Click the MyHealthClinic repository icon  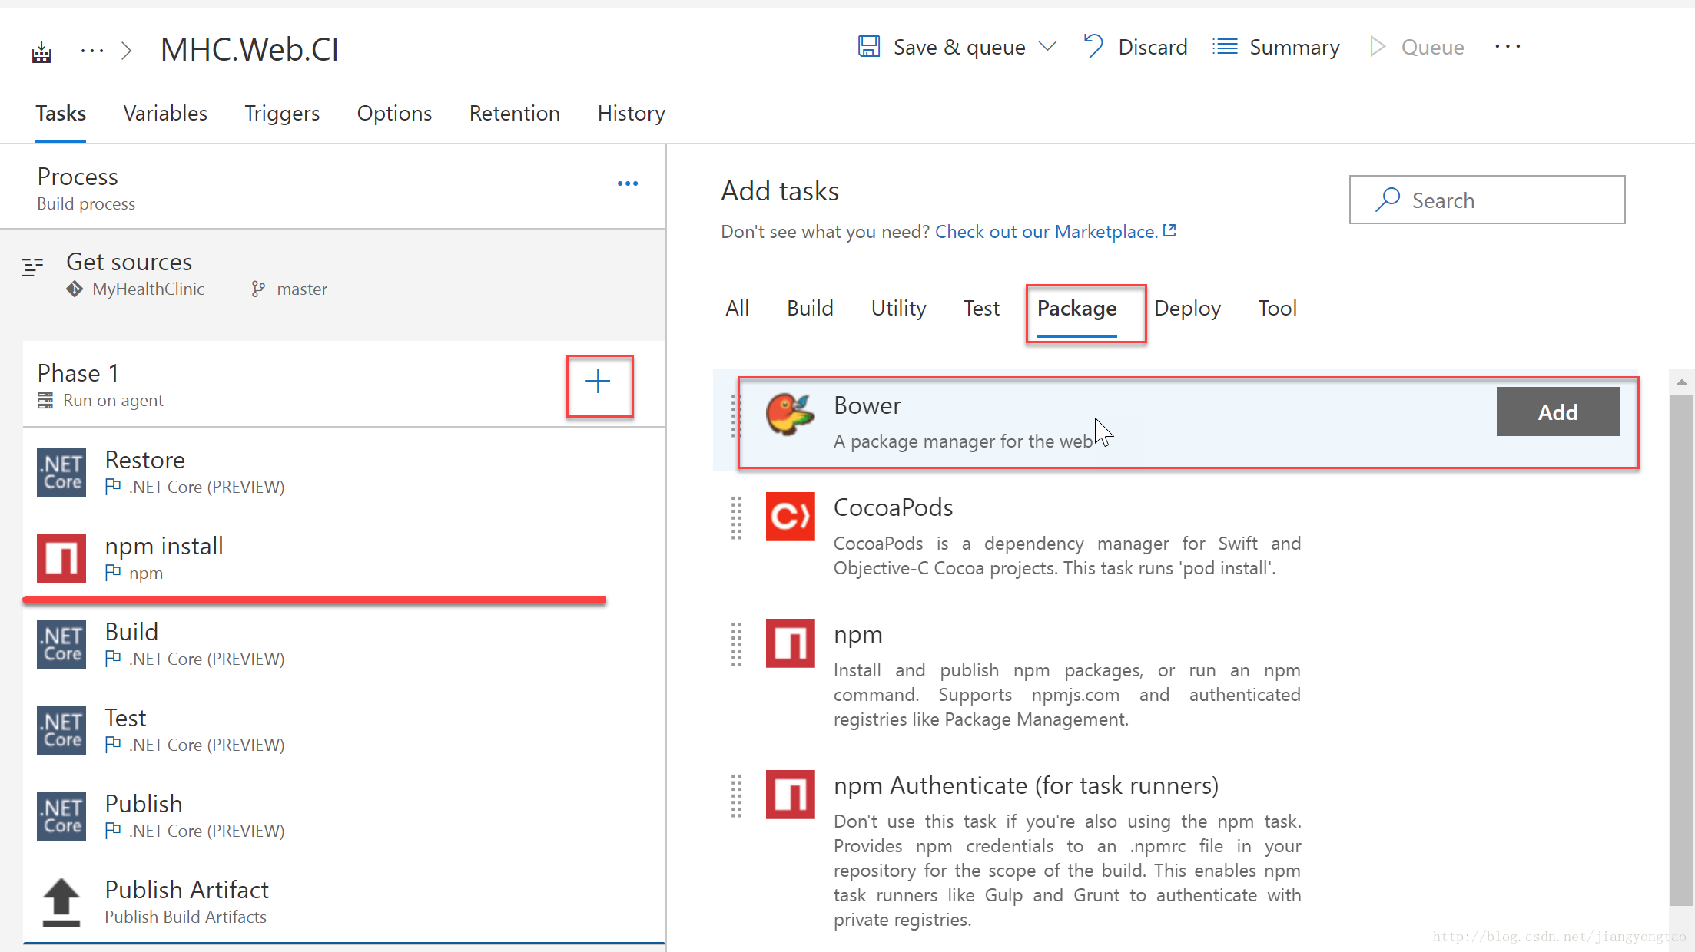[75, 289]
